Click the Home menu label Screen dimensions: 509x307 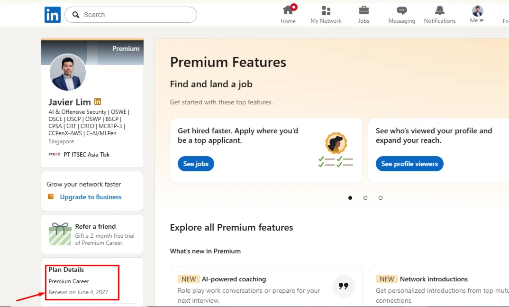tap(288, 21)
